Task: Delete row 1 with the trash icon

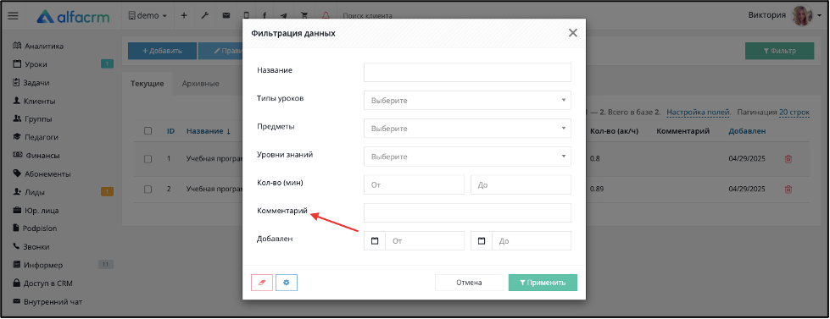Action: [x=788, y=158]
